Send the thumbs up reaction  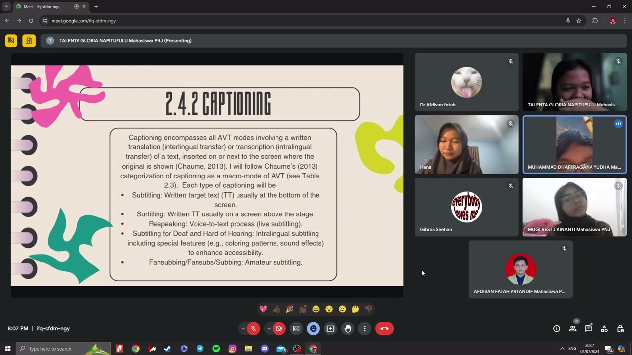tap(276, 309)
